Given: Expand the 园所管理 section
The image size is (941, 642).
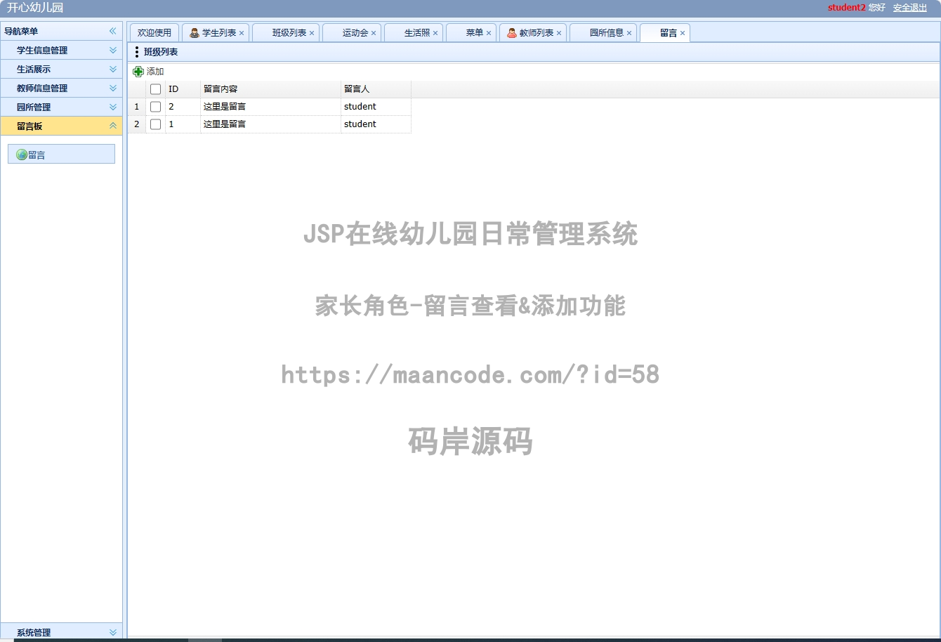Looking at the screenshot, I should click(x=113, y=107).
